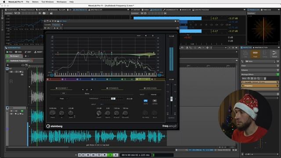
Task: Click the FREQ knob of band 7
Action: pos(53,113)
